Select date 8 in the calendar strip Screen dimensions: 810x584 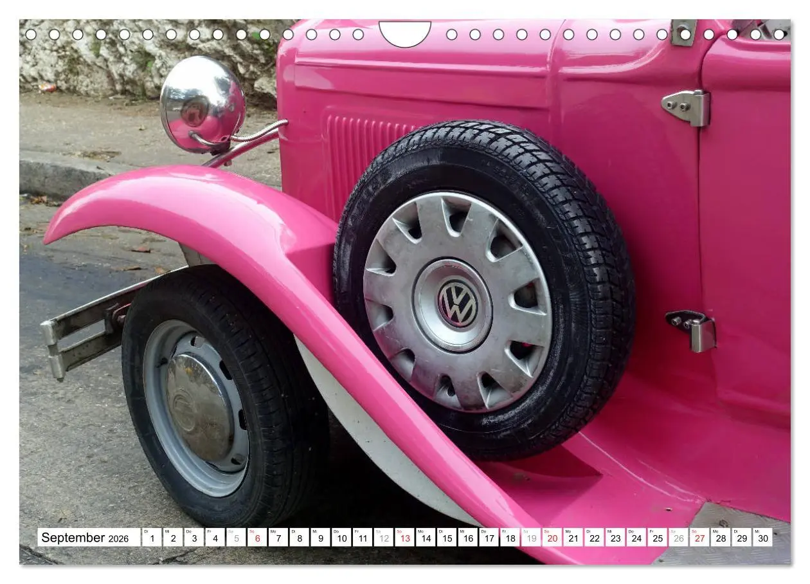pyautogui.click(x=299, y=538)
